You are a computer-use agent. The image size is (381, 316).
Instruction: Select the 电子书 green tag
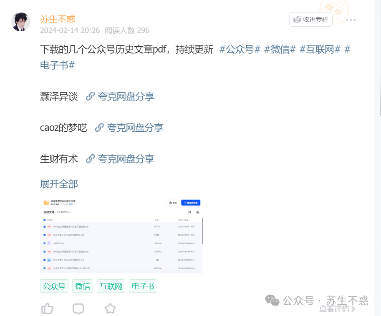coord(143,286)
